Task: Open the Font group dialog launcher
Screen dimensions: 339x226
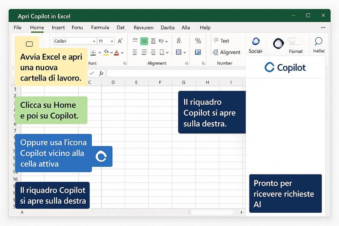Action: [125, 63]
